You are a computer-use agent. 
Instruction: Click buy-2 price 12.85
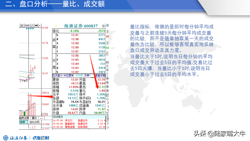pyautogui.click(x=75, y=60)
